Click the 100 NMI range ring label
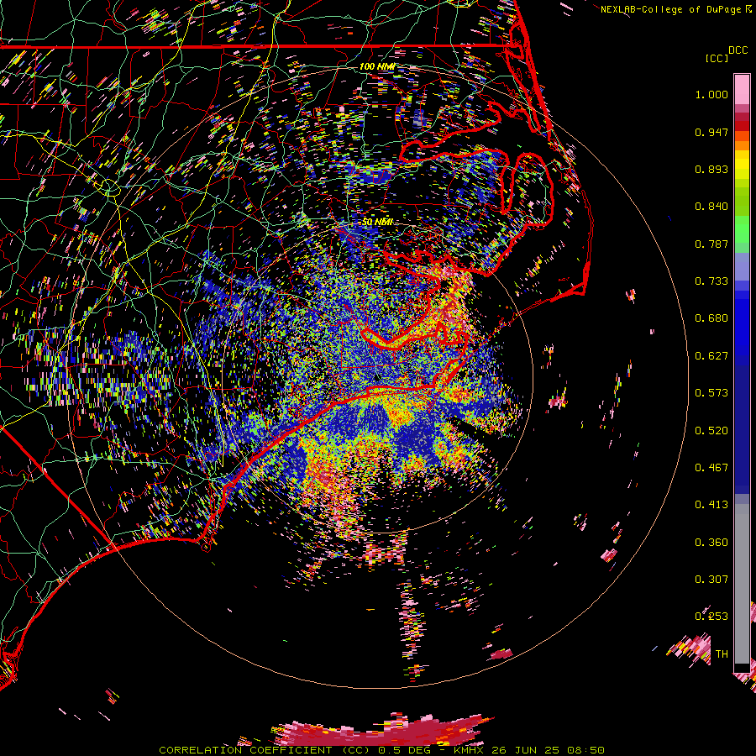 click(x=376, y=66)
